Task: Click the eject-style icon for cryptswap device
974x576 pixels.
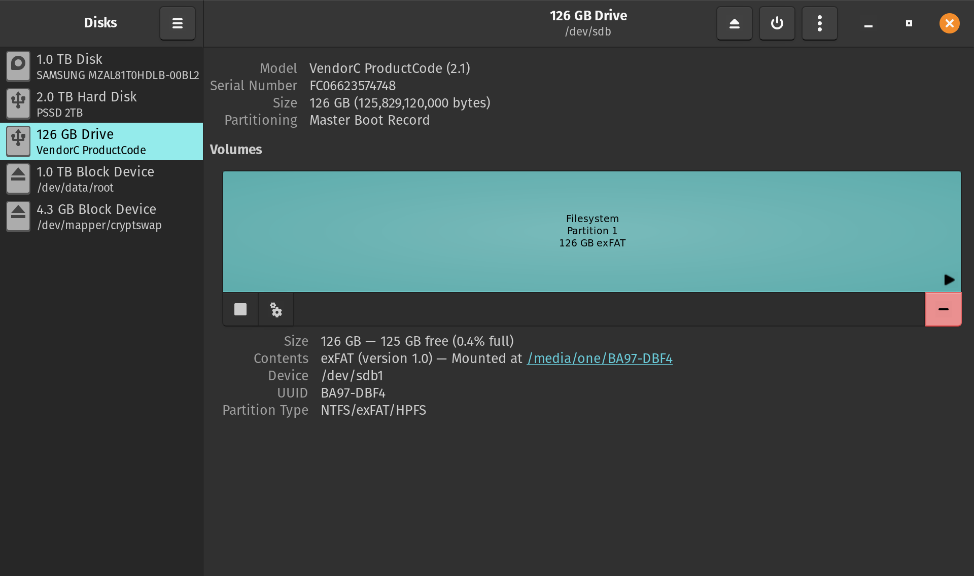Action: pyautogui.click(x=18, y=216)
